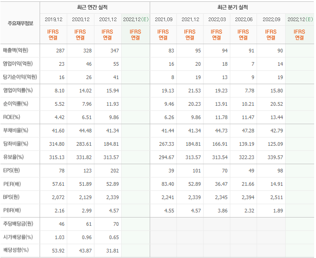Select the ROE(%) row label
Image resolution: width=316 pixels, height=258 pixels.
[12, 117]
